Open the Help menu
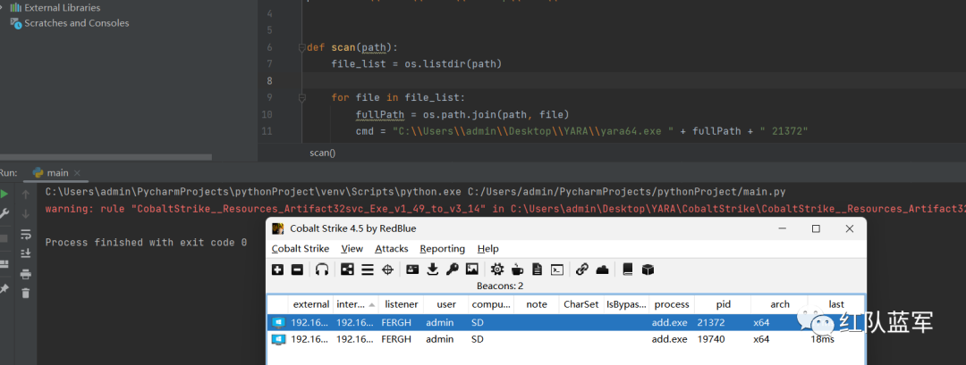 [488, 248]
